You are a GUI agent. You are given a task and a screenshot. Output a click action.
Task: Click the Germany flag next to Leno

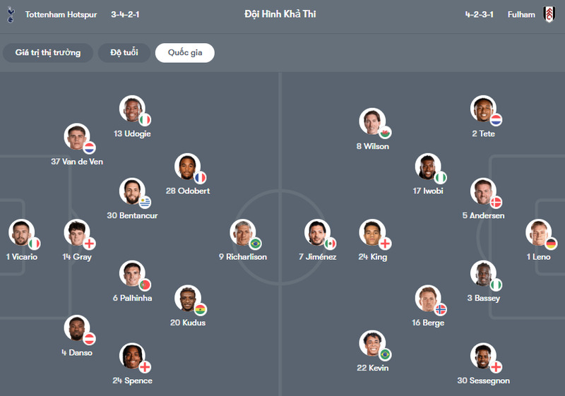coord(551,244)
